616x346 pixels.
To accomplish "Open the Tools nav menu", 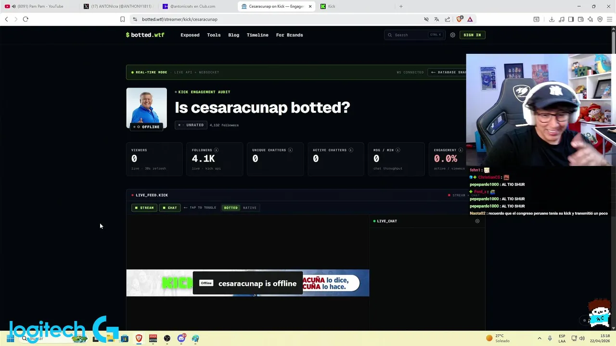I will (214, 35).
